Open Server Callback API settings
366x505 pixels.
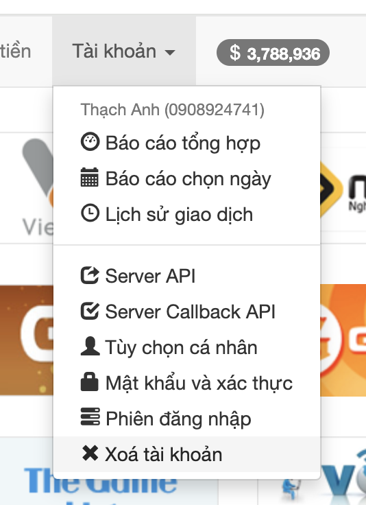coord(186,312)
